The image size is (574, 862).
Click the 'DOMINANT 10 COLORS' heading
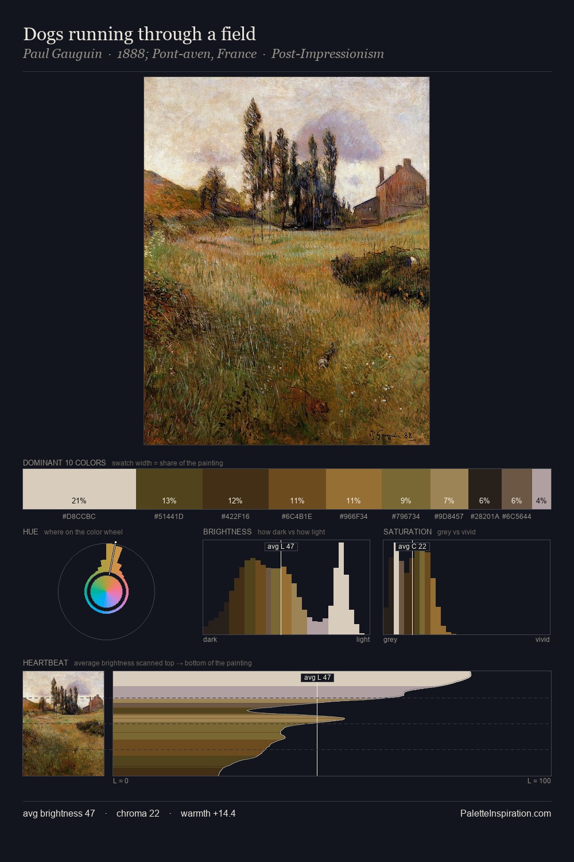tap(64, 463)
